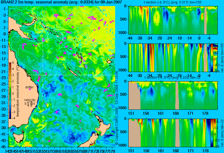Viewport: 224px width, 153px height.
Task: Click the '-11' latitude tick on the map
Action: pos(3,40)
